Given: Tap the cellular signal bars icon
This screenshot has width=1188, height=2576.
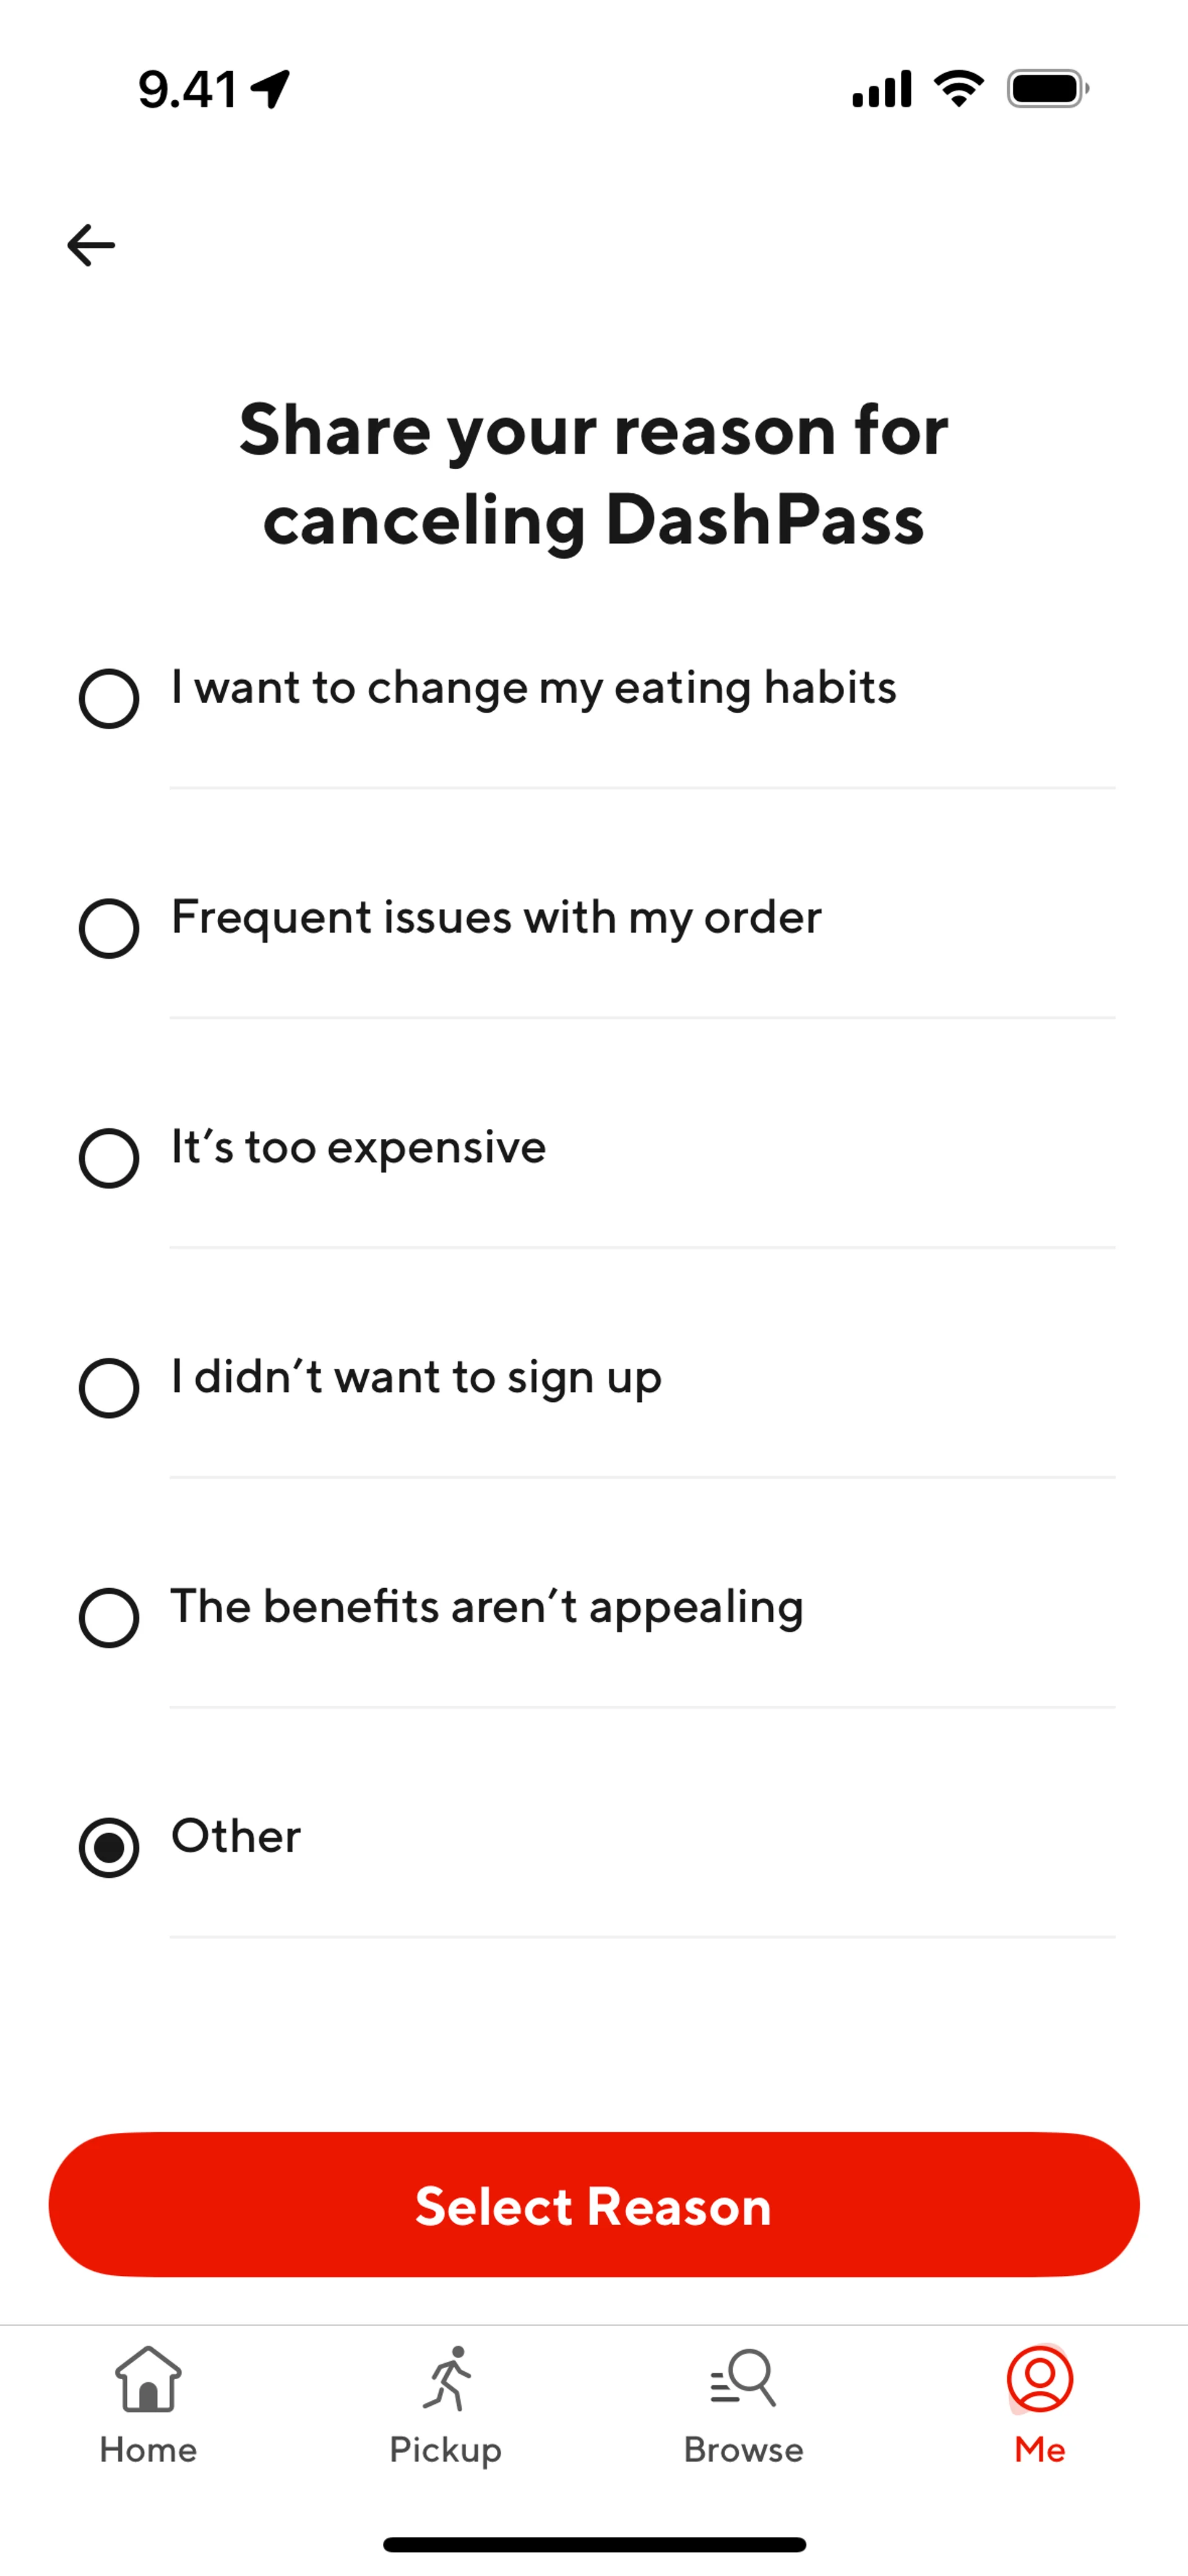Looking at the screenshot, I should (881, 89).
